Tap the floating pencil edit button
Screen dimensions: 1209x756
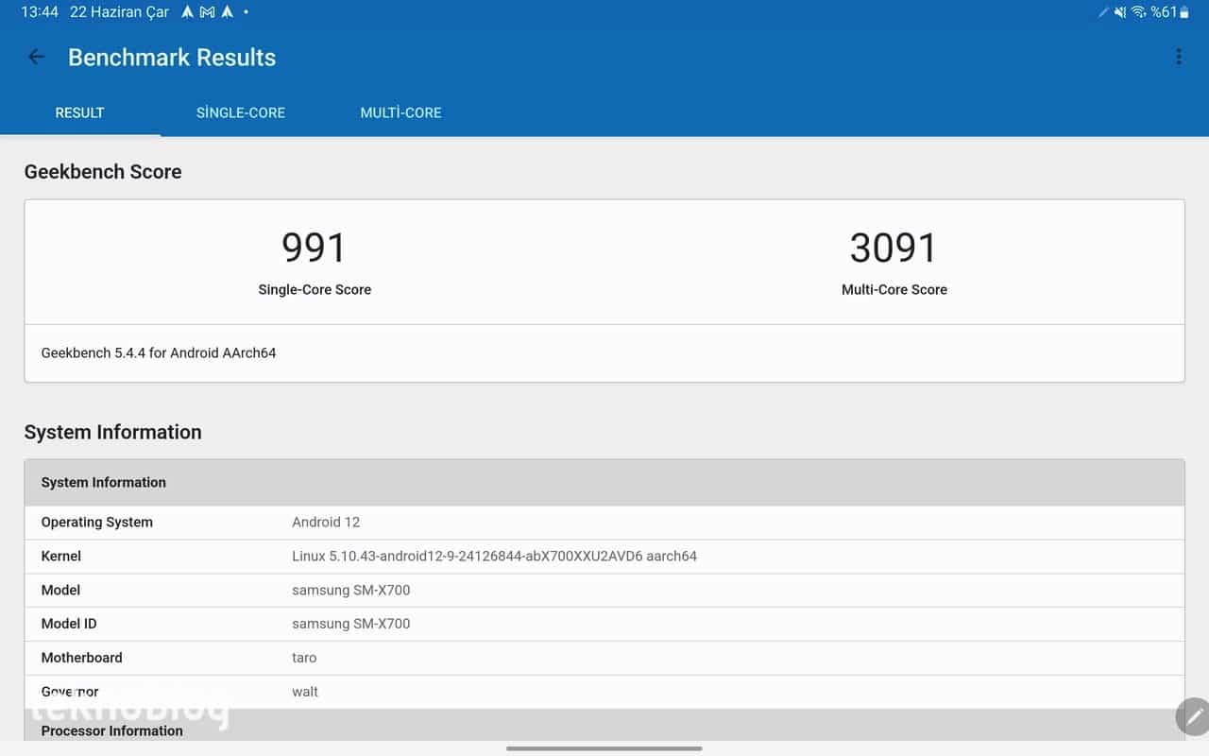click(1193, 716)
